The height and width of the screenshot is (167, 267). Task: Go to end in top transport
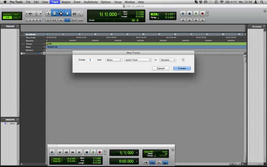[x=203, y=20]
